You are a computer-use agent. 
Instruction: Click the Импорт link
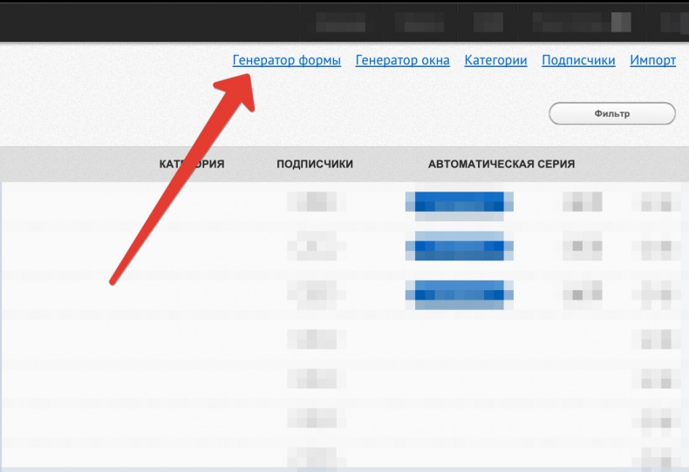click(x=652, y=60)
